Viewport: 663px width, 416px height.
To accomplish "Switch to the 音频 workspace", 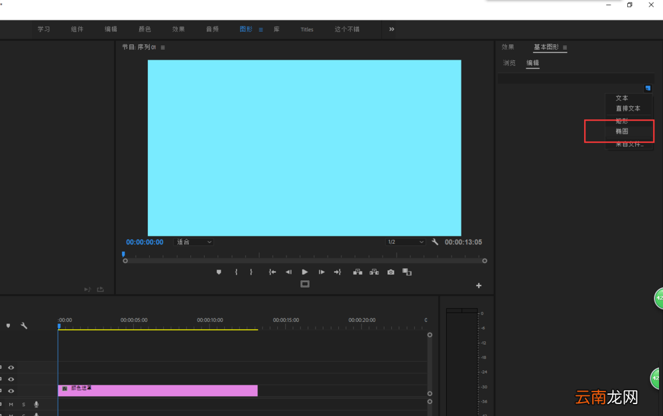I will click(212, 29).
